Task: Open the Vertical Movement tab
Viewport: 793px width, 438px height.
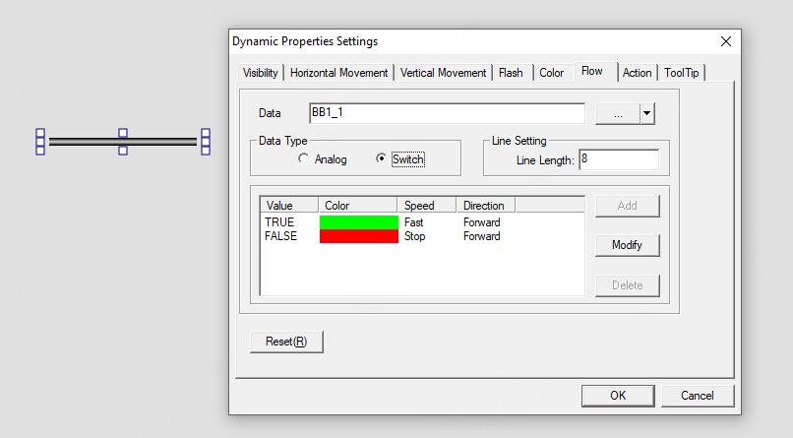Action: pyautogui.click(x=444, y=73)
